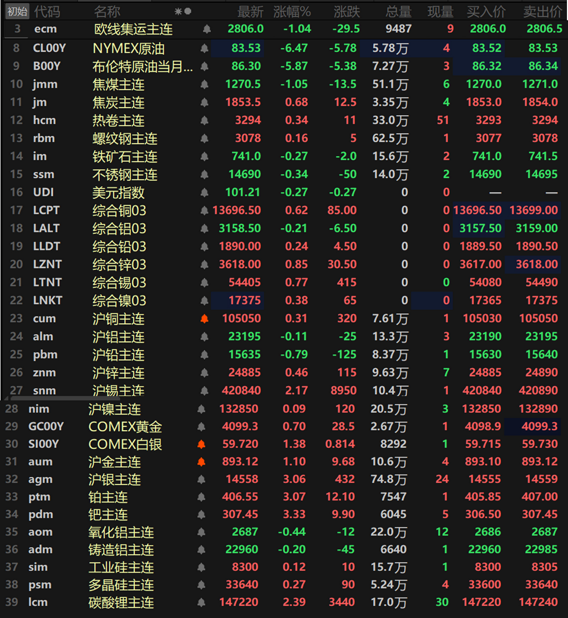
Task: Select the 铸造铝主连 name cell
Action: pos(121,550)
